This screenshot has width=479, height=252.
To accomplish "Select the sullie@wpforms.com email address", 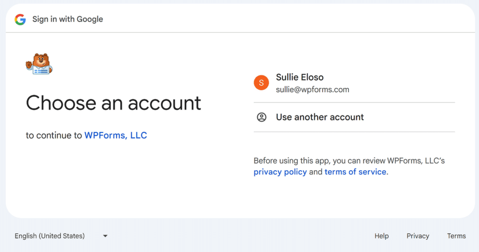I will (312, 89).
